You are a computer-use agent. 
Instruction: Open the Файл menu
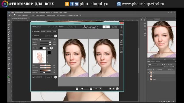coord(13,13)
